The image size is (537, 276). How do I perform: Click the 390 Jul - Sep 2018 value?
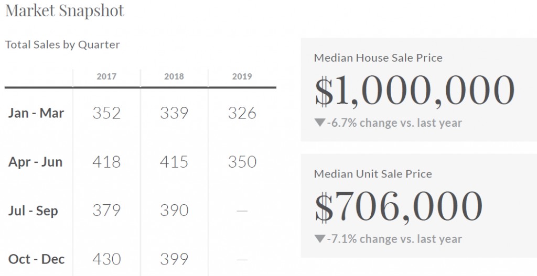tap(174, 211)
